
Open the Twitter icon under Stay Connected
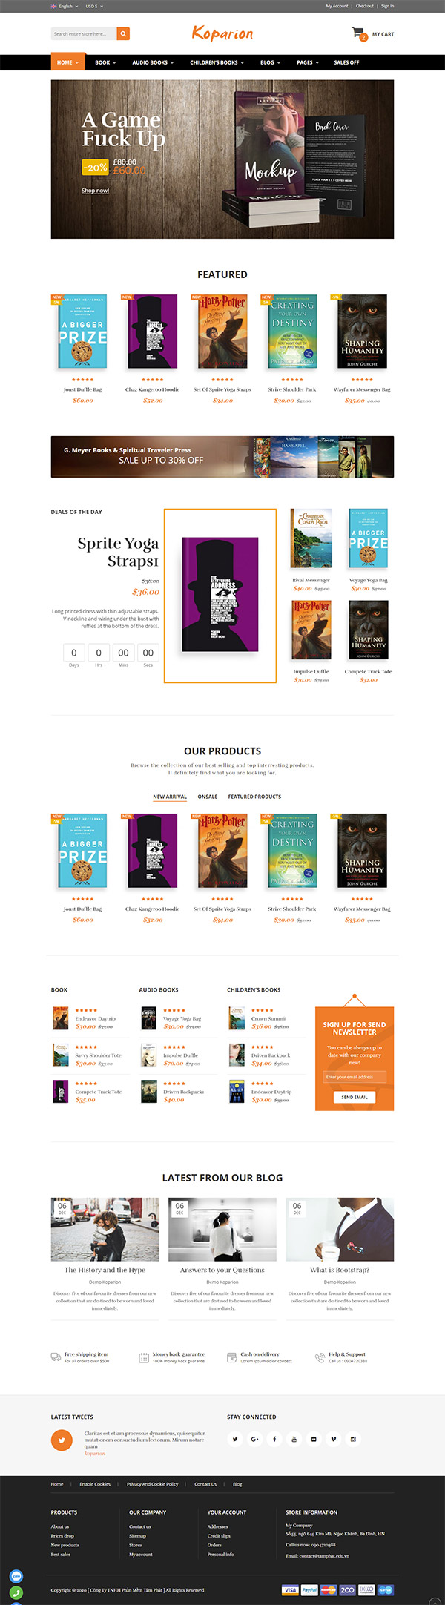click(235, 1439)
